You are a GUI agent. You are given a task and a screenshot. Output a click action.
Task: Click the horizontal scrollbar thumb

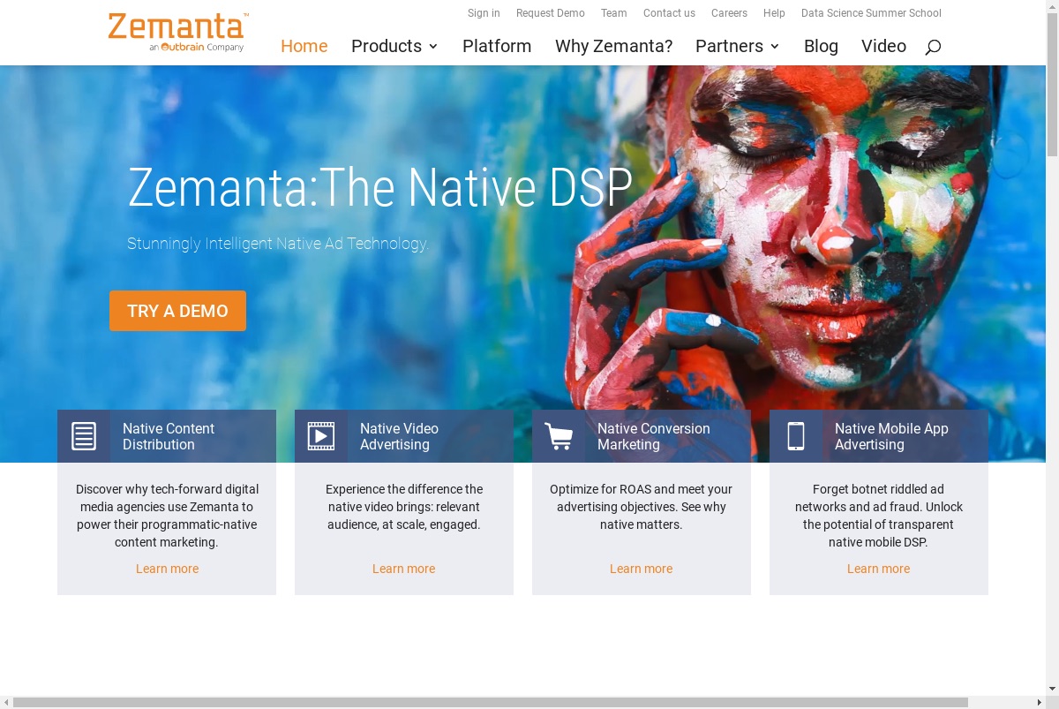pyautogui.click(x=491, y=703)
